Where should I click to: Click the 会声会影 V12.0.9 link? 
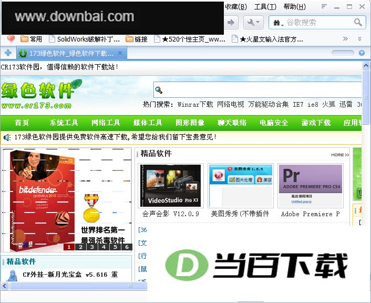pyautogui.click(x=171, y=214)
